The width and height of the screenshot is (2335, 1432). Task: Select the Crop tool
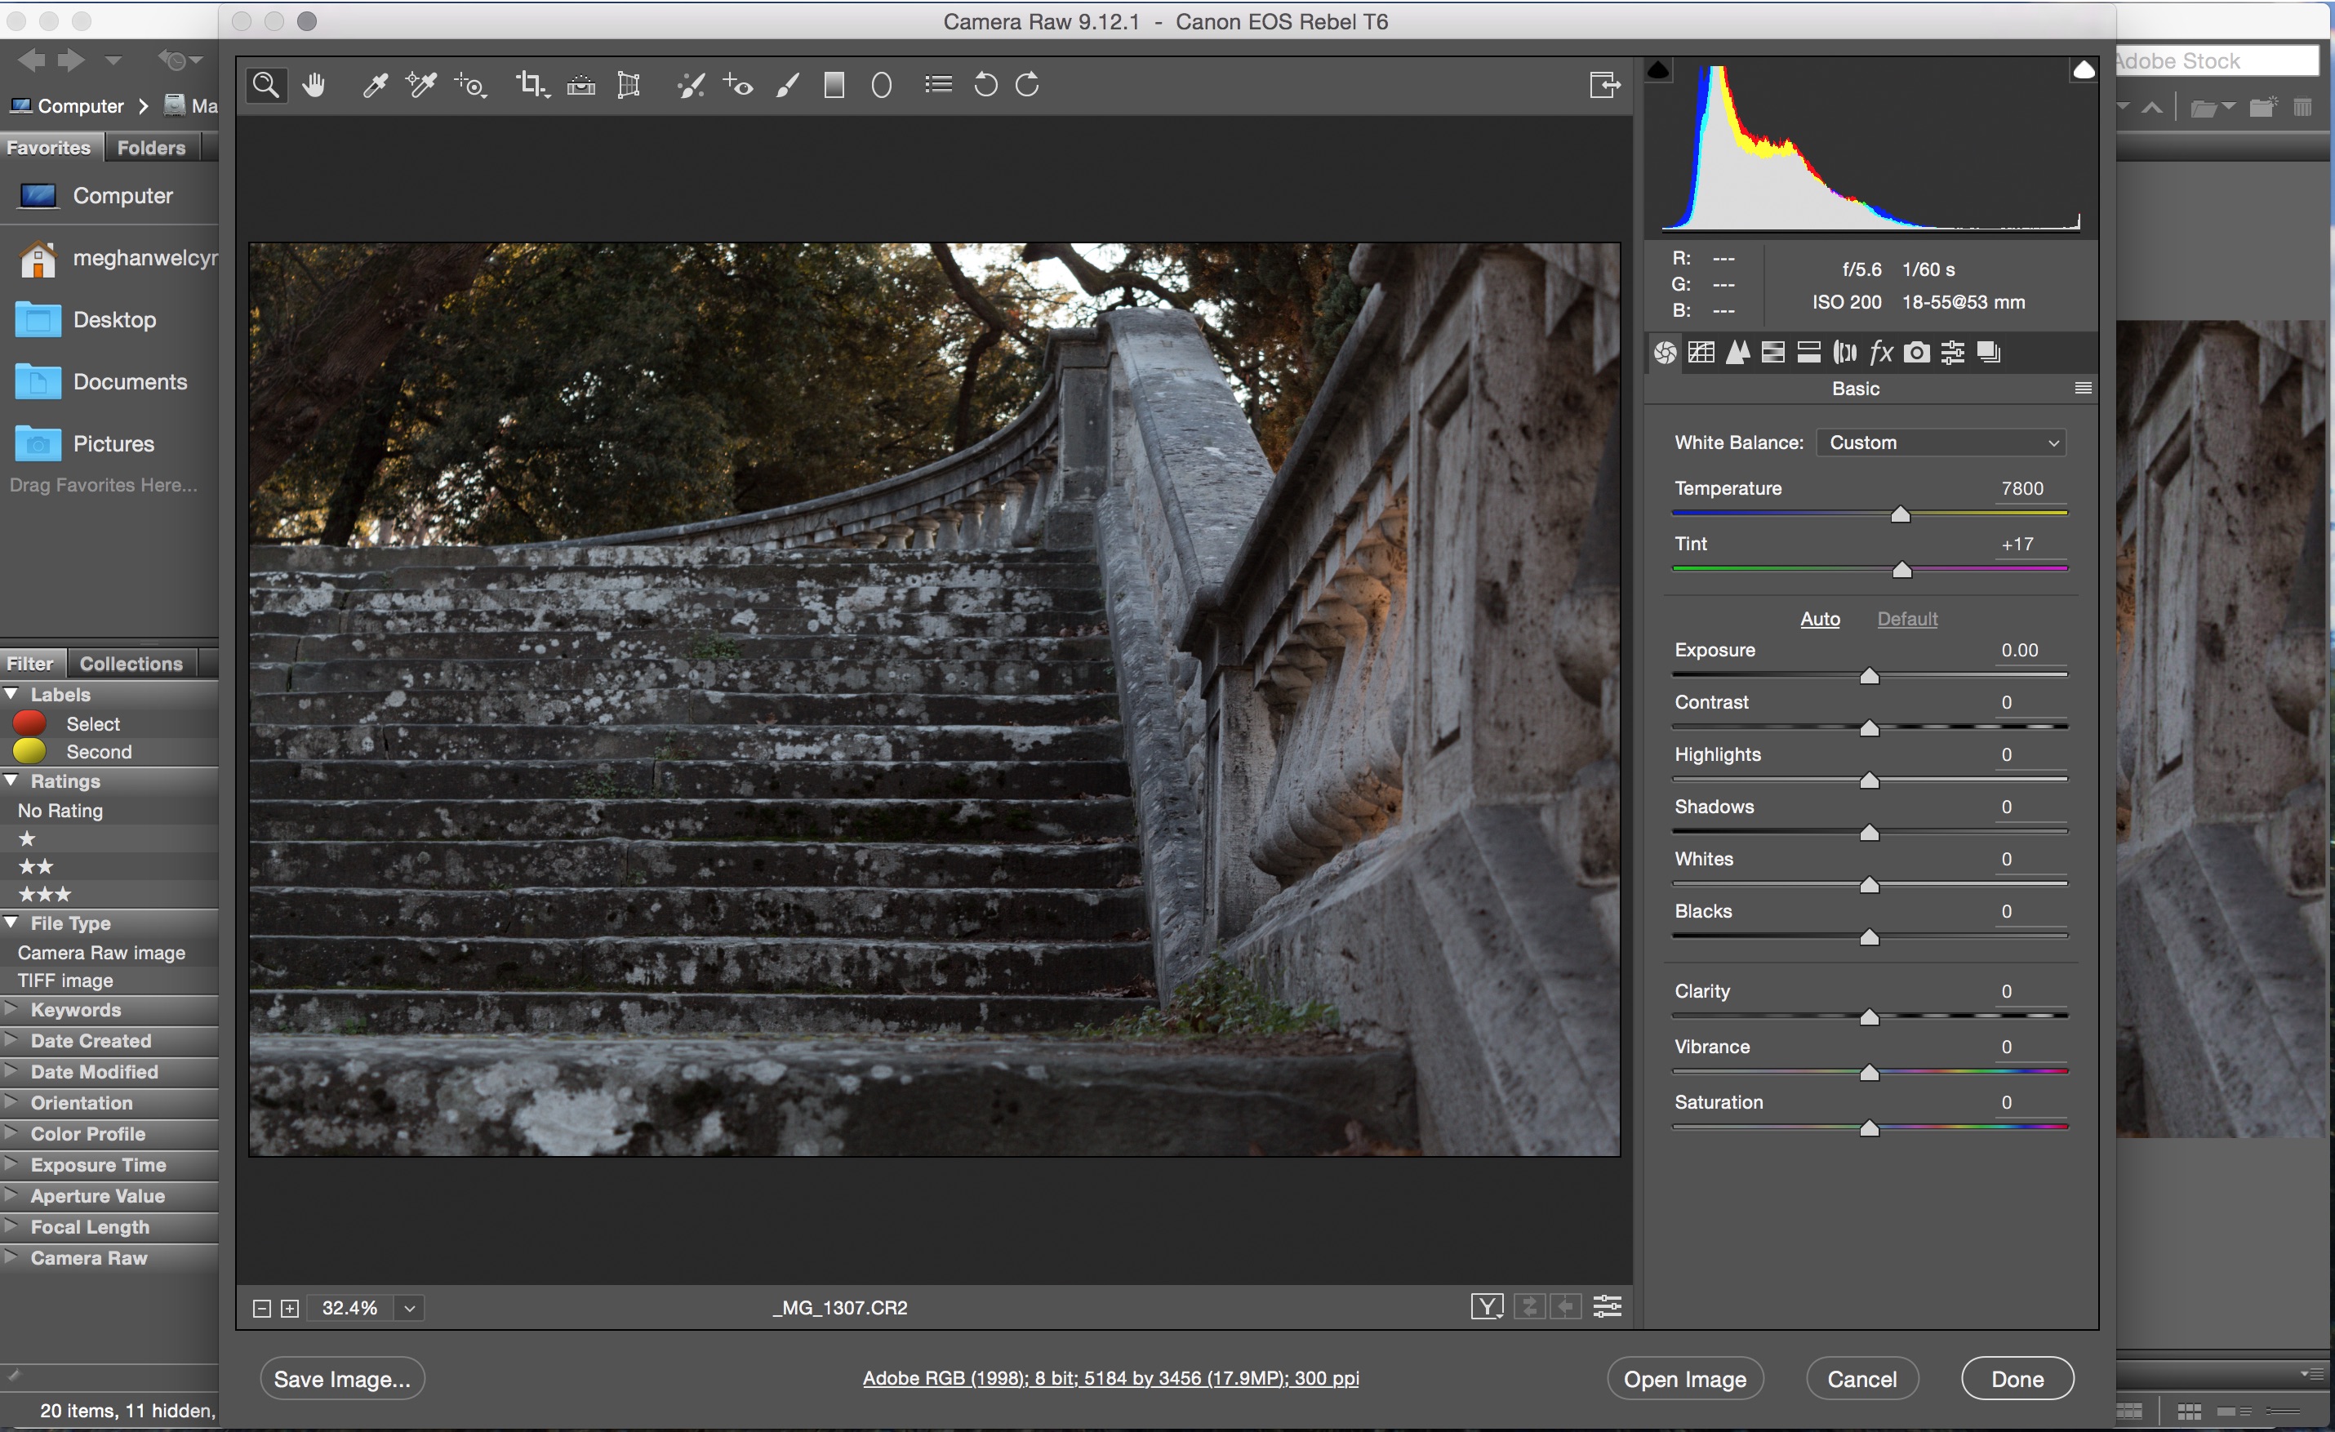[531, 84]
